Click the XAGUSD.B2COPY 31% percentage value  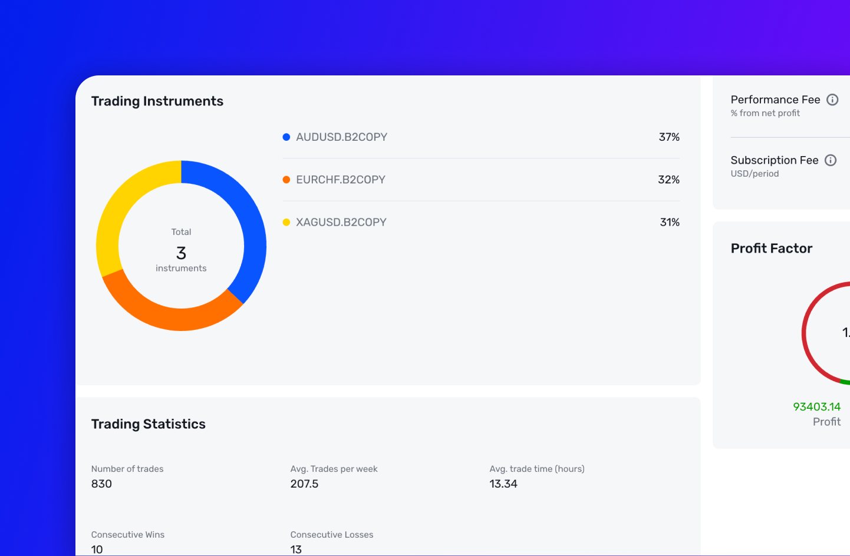pyautogui.click(x=670, y=222)
